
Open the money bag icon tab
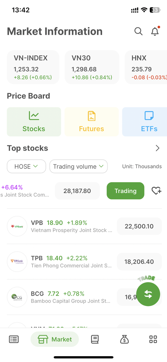[x=124, y=339]
